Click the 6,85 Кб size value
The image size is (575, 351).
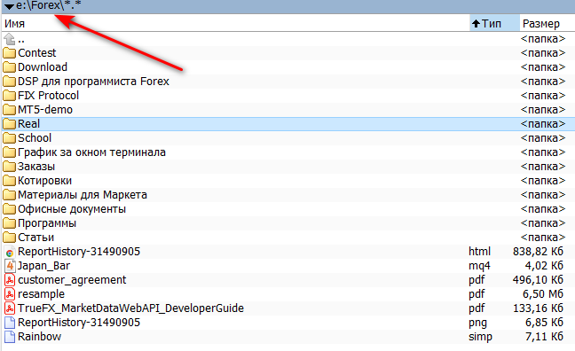pos(544,323)
